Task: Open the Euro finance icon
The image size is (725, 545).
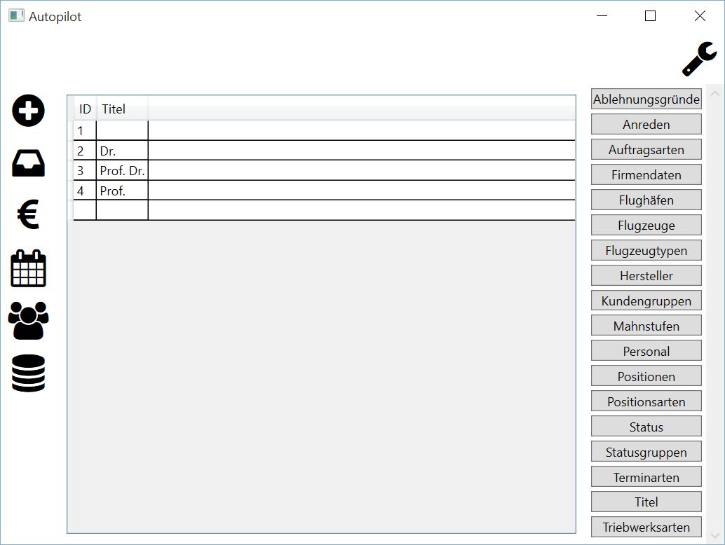Action: (28, 214)
